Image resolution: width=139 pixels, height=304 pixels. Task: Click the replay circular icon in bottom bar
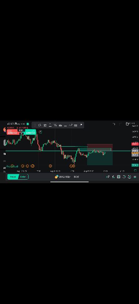click(x=129, y=177)
